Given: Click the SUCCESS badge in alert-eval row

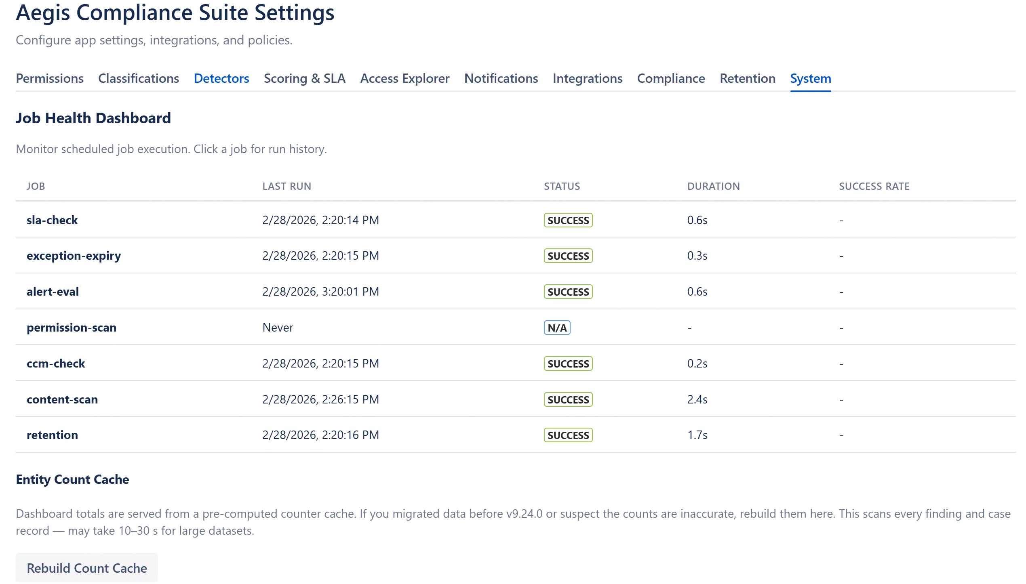Looking at the screenshot, I should click(x=568, y=292).
